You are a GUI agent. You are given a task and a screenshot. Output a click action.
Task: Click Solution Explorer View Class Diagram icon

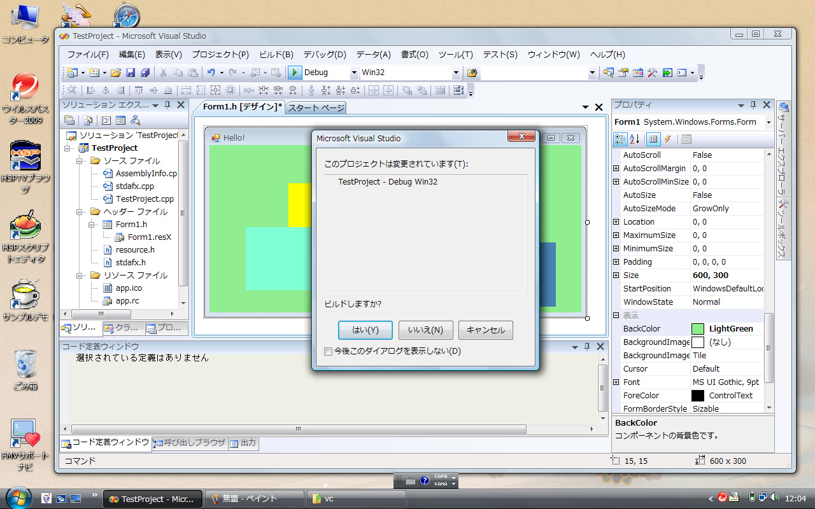click(135, 120)
